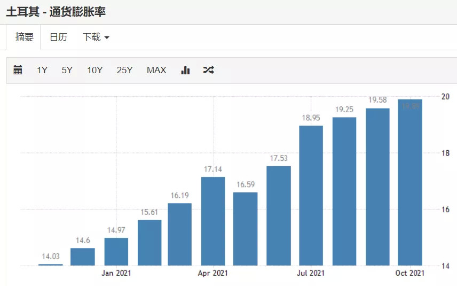Screen dimensions: 457x286
Task: Select the 1Y time range
Action: coord(42,70)
